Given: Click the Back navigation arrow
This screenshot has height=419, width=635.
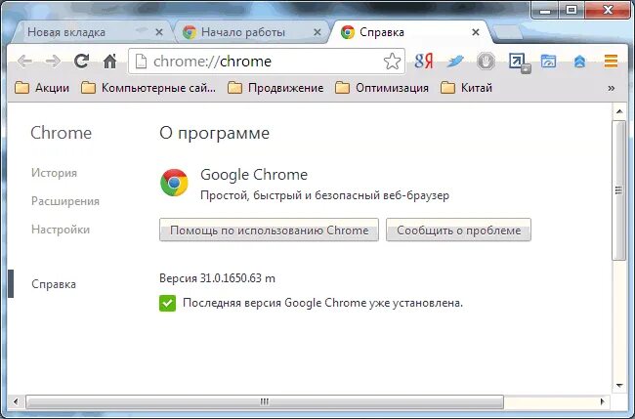Looking at the screenshot, I should coord(24,62).
